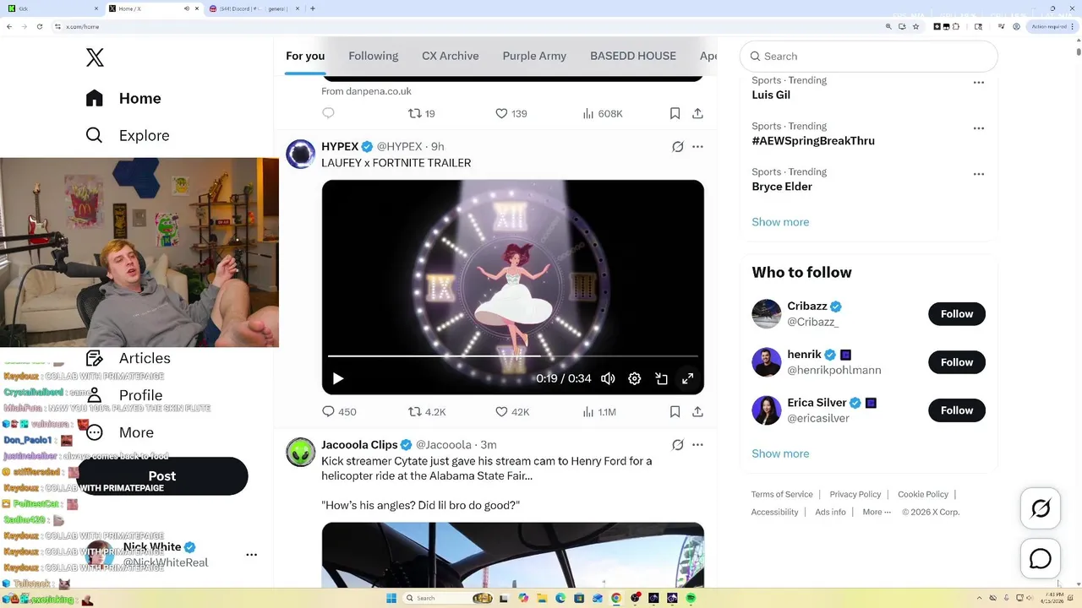Viewport: 1082px width, 608px height.
Task: Open more options for Luis Gil trend
Action: (x=979, y=83)
